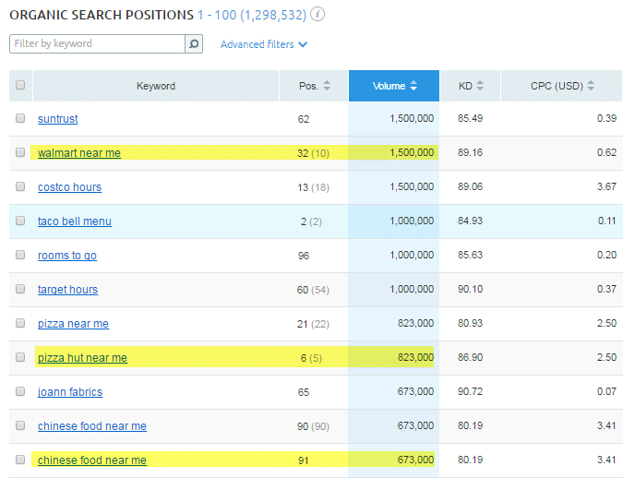Screen dimensions: 623x478
Task: Open the pizza near me link
Action: [73, 324]
